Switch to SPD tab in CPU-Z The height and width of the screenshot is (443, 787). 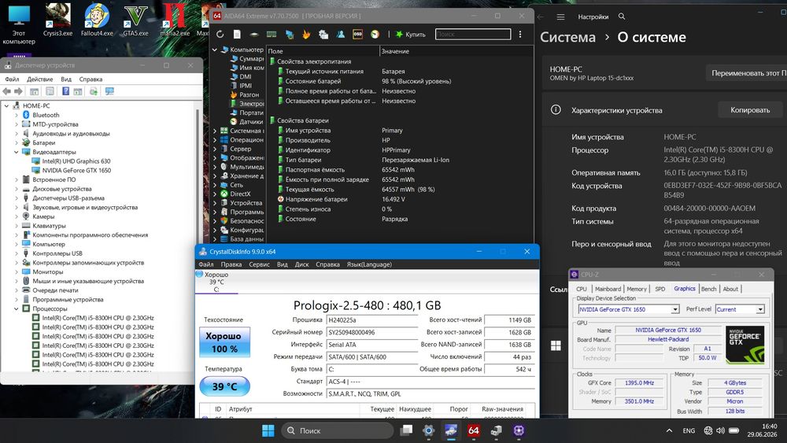pyautogui.click(x=660, y=289)
